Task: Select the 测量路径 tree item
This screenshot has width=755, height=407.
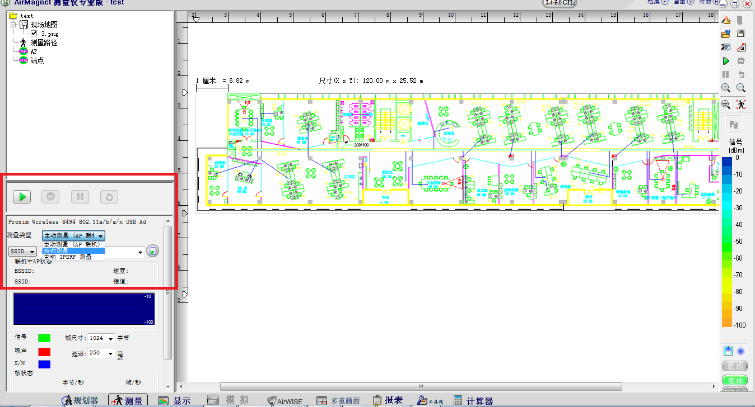Action: (x=44, y=42)
